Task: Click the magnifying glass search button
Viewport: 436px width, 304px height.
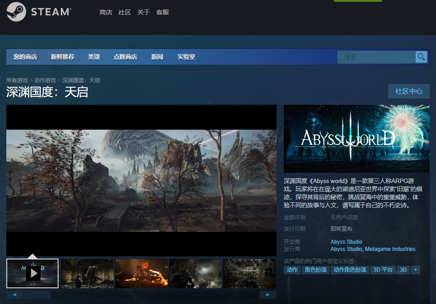Action: pos(421,57)
